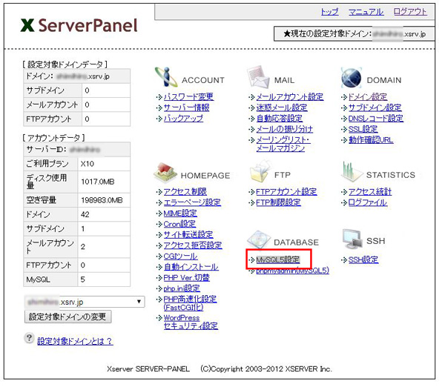This screenshot has width=445, height=390.
Task: Click 空き容量 label cell
Action: (x=50, y=200)
